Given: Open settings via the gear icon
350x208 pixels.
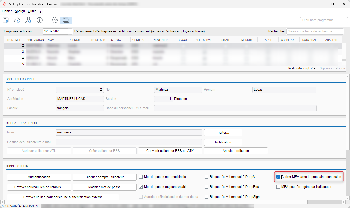Looking at the screenshot, I should (55, 20).
